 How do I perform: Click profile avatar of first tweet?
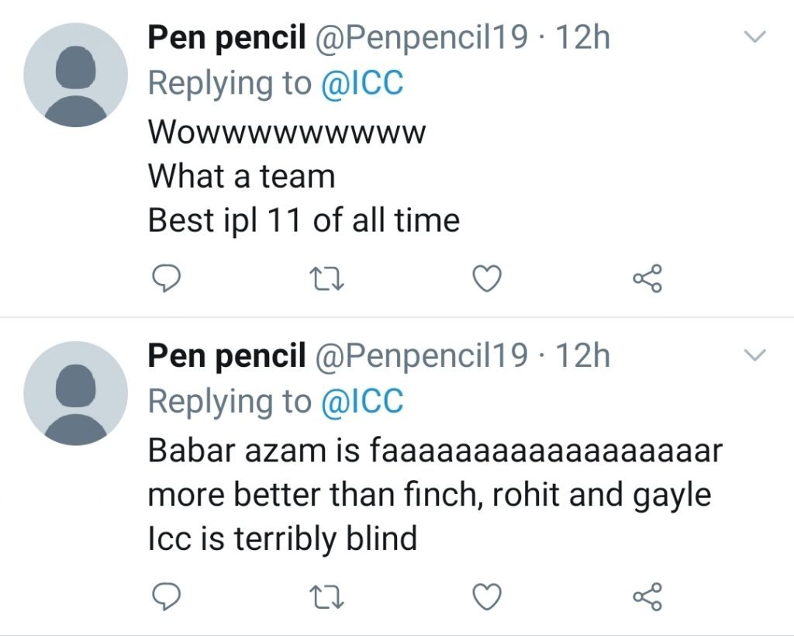pos(75,74)
